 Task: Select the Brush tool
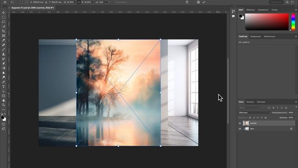click(3, 49)
